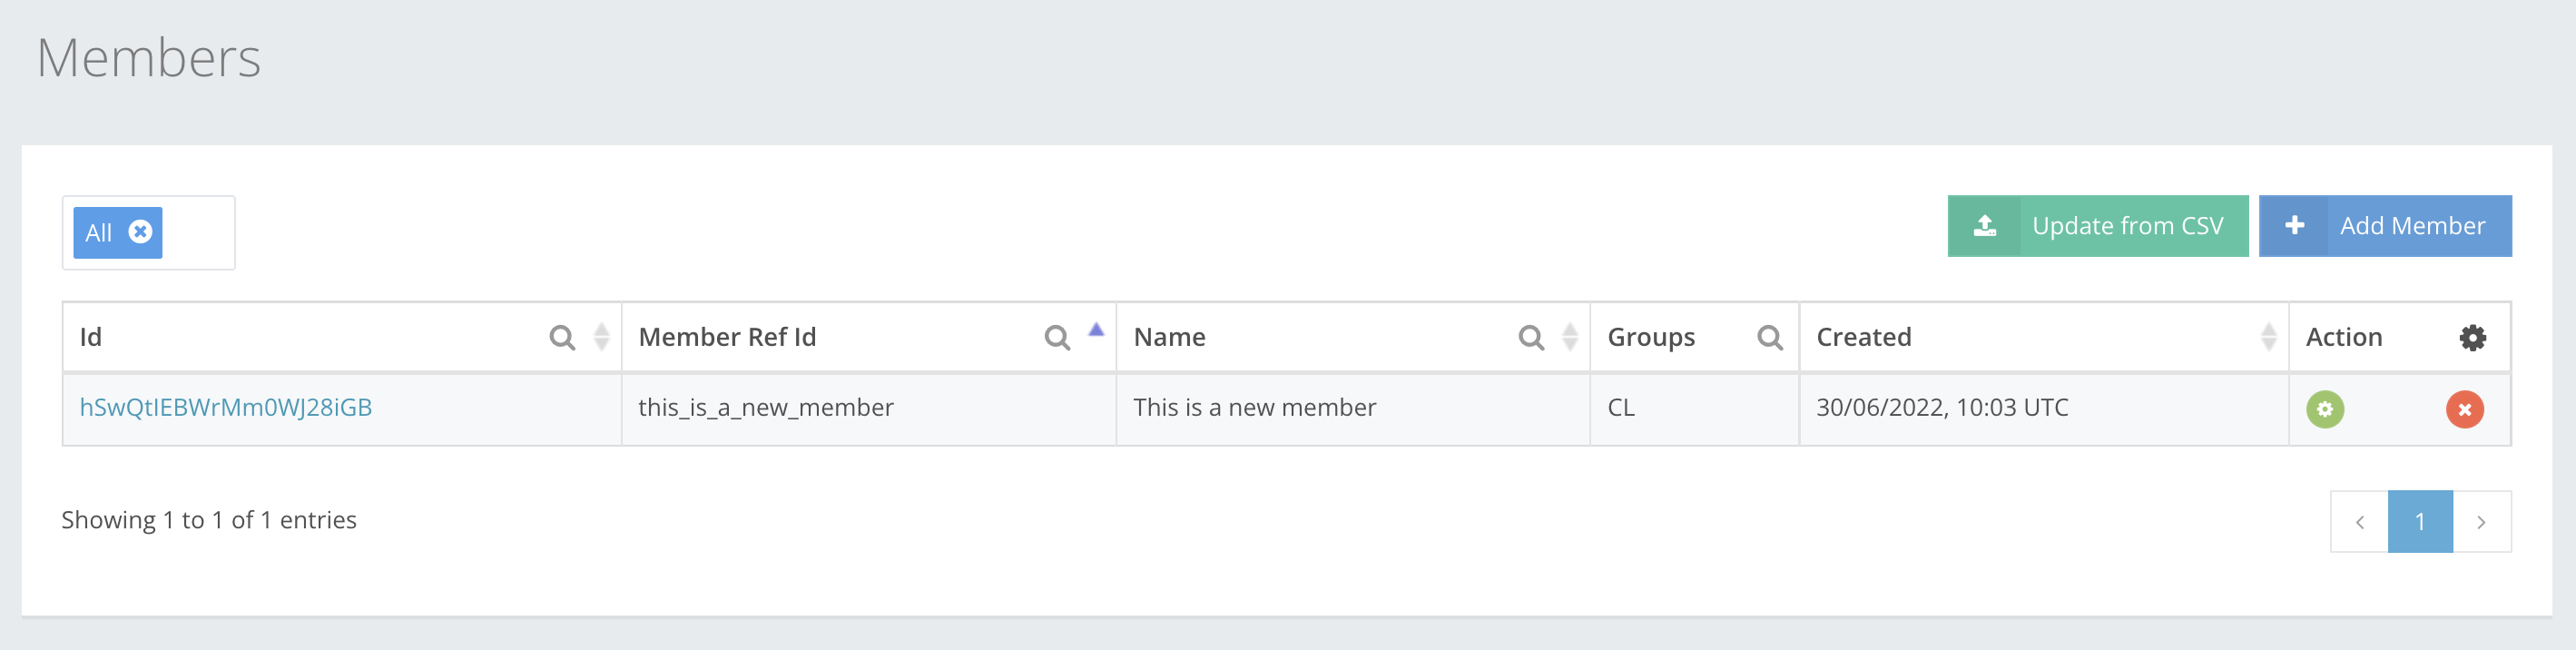2576x650 pixels.
Task: Toggle sorting on the Created column
Action: click(x=2268, y=337)
